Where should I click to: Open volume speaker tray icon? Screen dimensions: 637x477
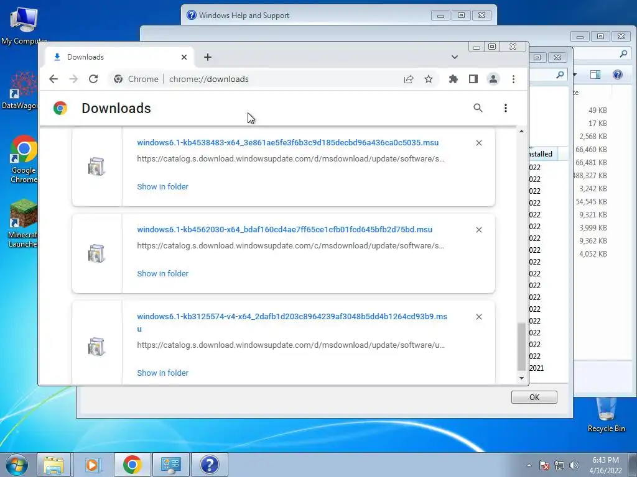[x=574, y=465]
